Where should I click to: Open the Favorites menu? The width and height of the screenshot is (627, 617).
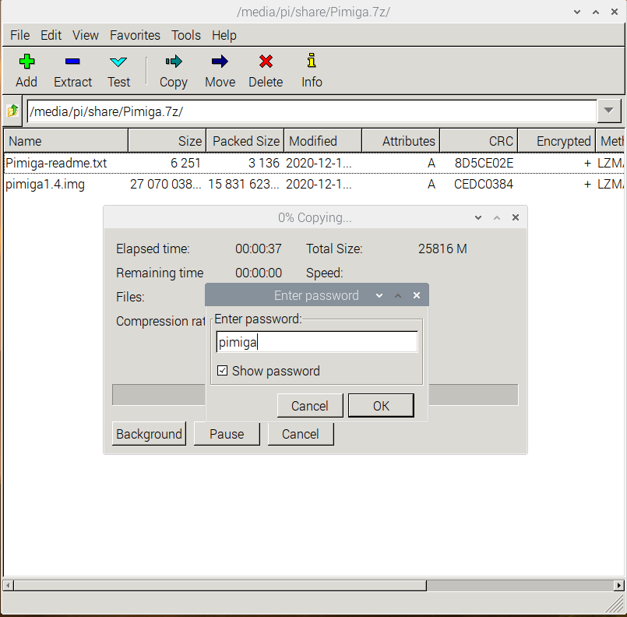(x=135, y=35)
